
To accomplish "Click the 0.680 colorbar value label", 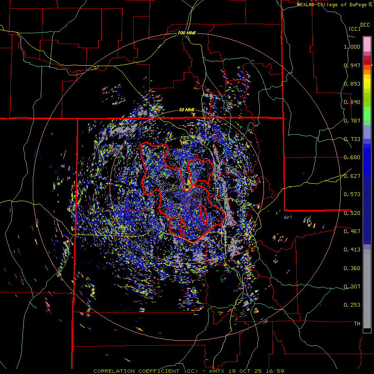I will [352, 157].
